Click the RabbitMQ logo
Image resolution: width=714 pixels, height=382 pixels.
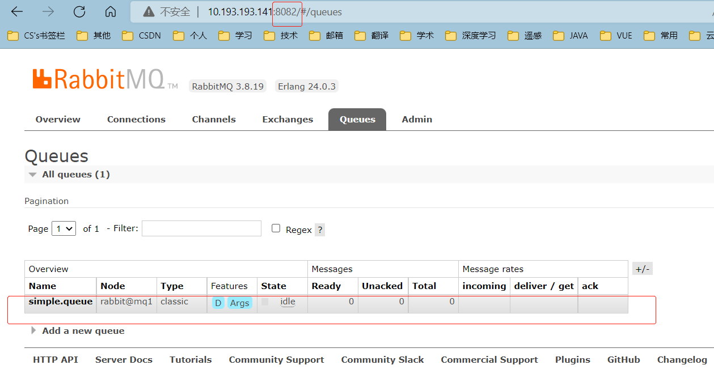click(x=105, y=80)
